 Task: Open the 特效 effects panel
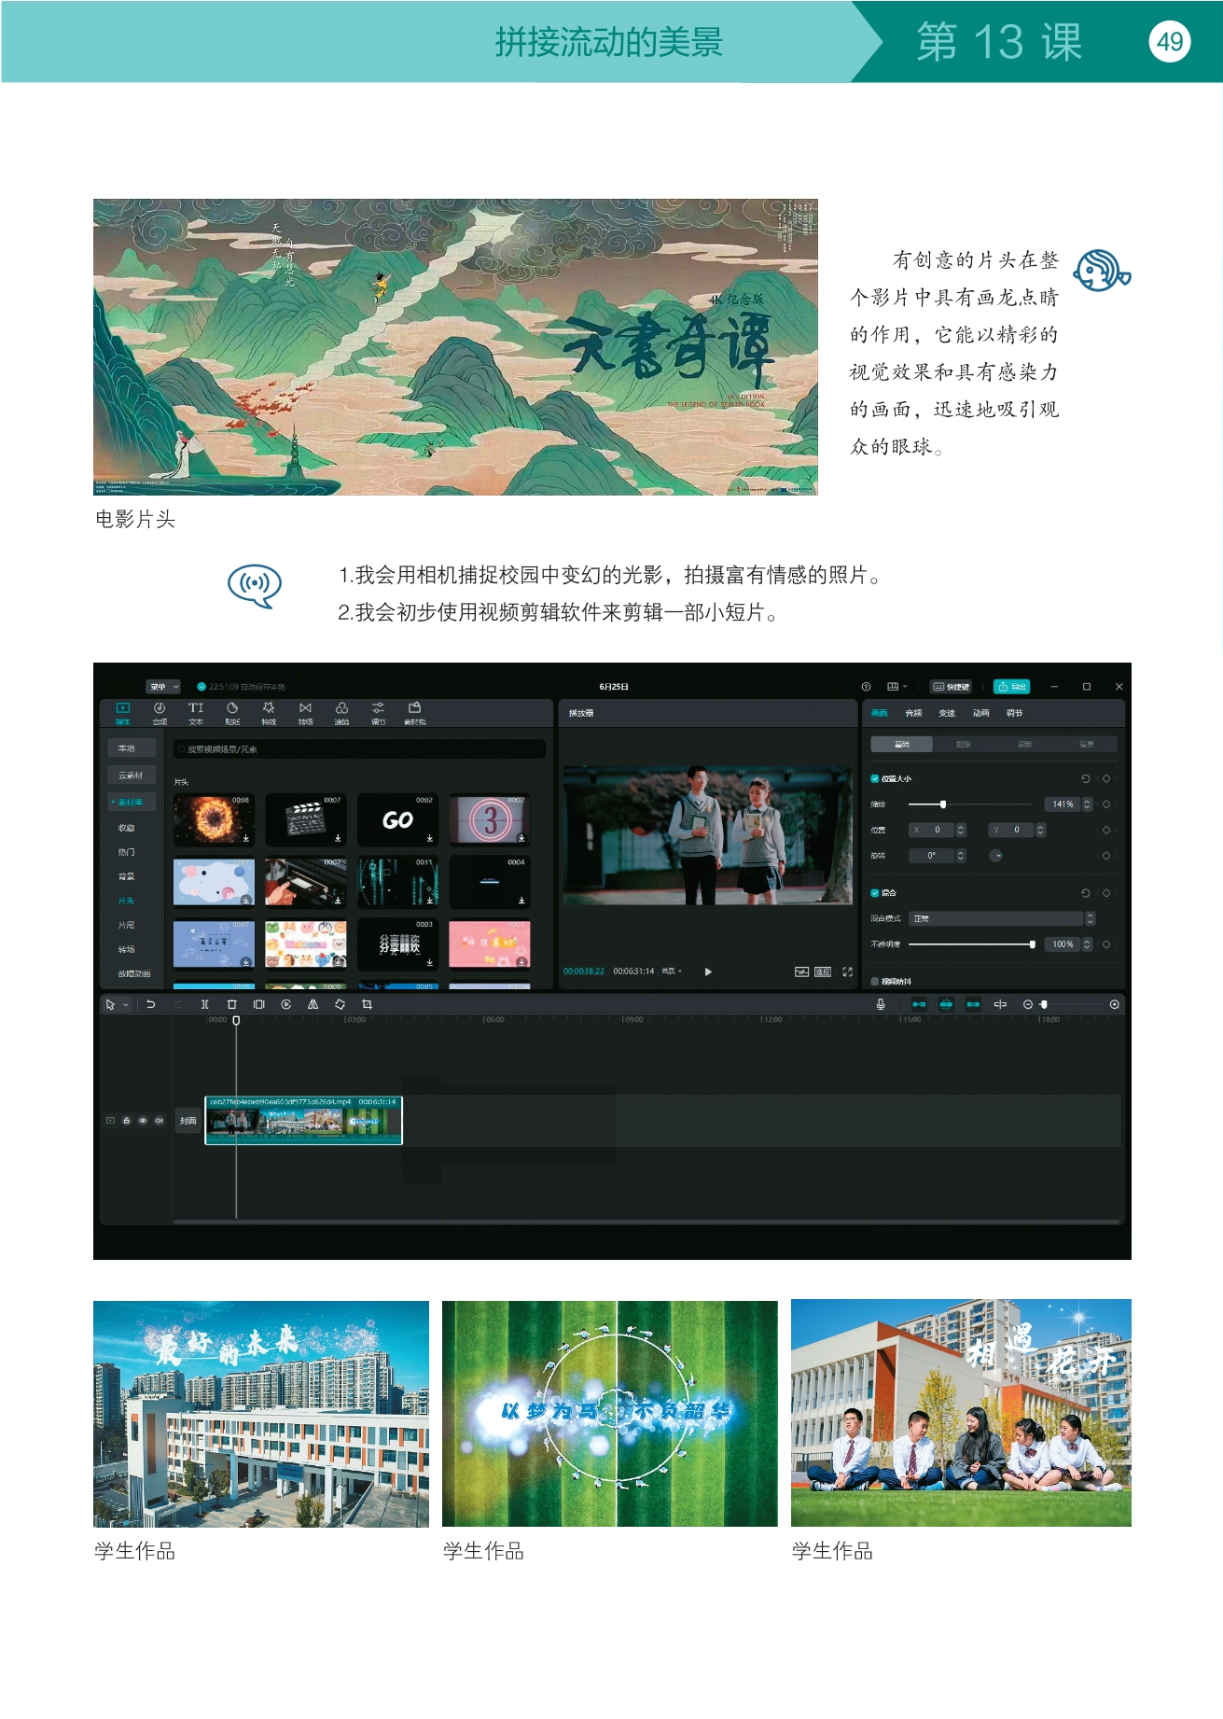pos(269,713)
